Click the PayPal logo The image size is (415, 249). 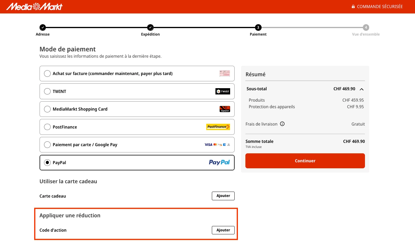tap(220, 162)
